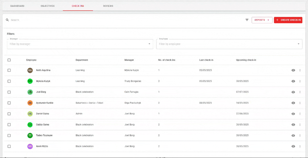Viewport: 308px width, 158px height.
Task: Select the Check-ins tab
Action: (x=78, y=6)
